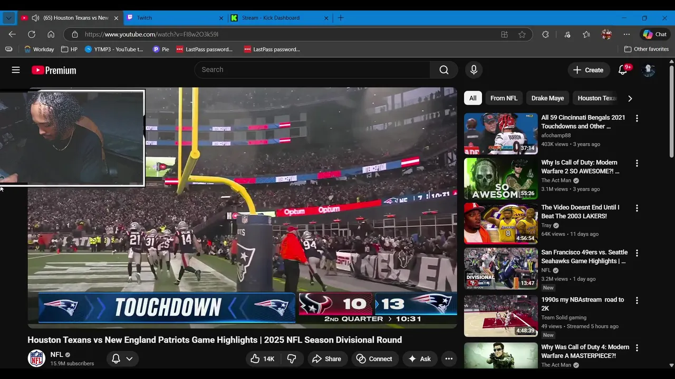Click the Share button
675x379 pixels.
[327, 359]
